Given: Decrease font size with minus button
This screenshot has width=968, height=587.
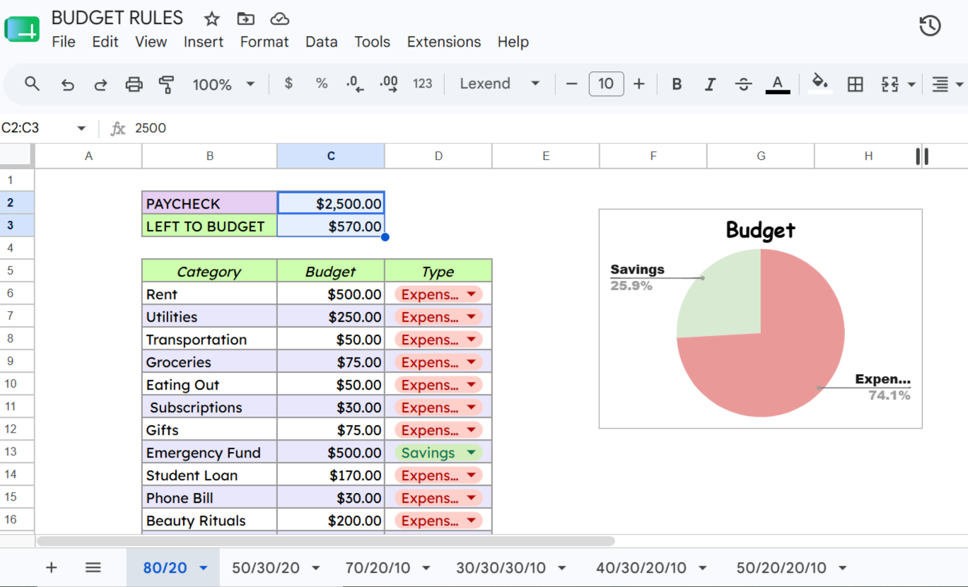Looking at the screenshot, I should 572,84.
